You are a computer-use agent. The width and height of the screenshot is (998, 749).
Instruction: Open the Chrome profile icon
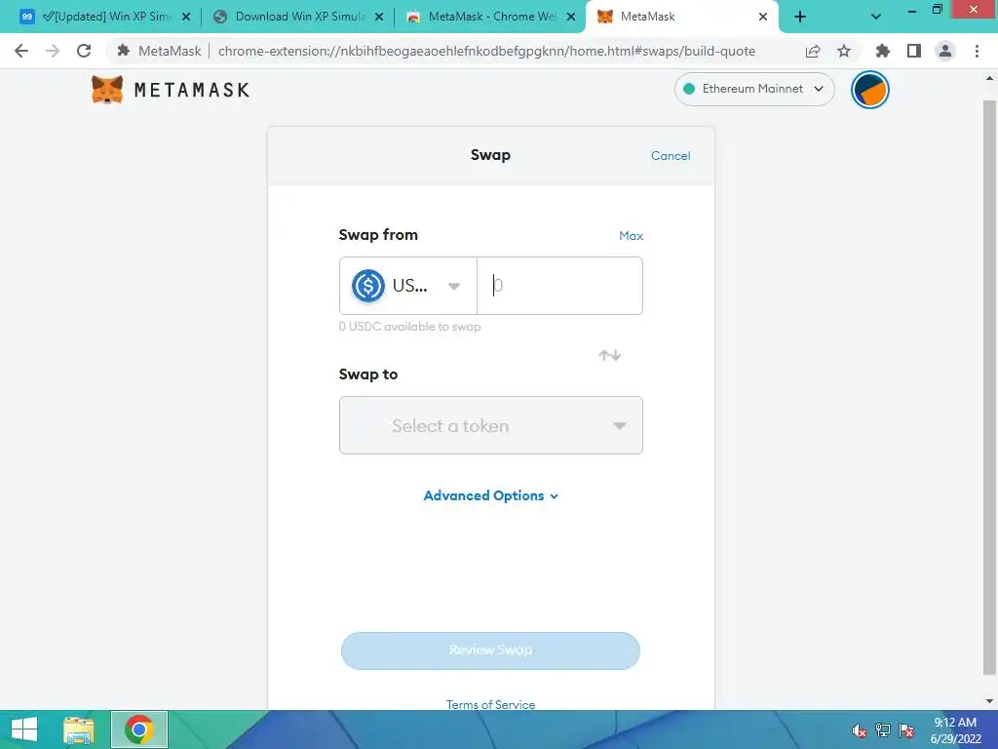coord(945,51)
